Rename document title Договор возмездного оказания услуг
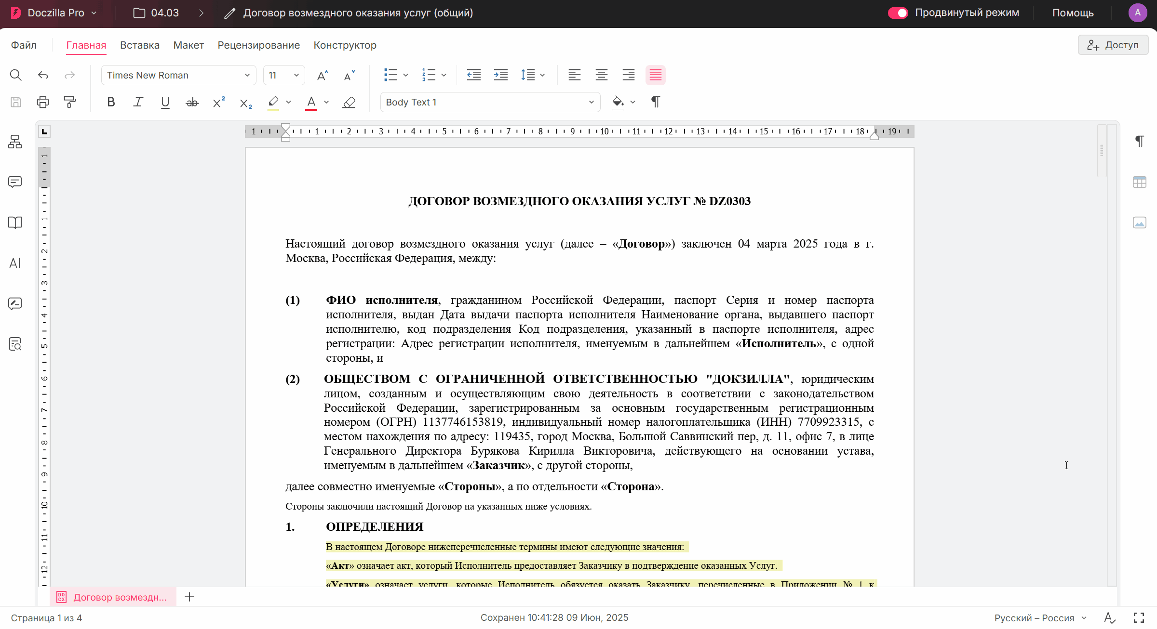 coord(358,13)
